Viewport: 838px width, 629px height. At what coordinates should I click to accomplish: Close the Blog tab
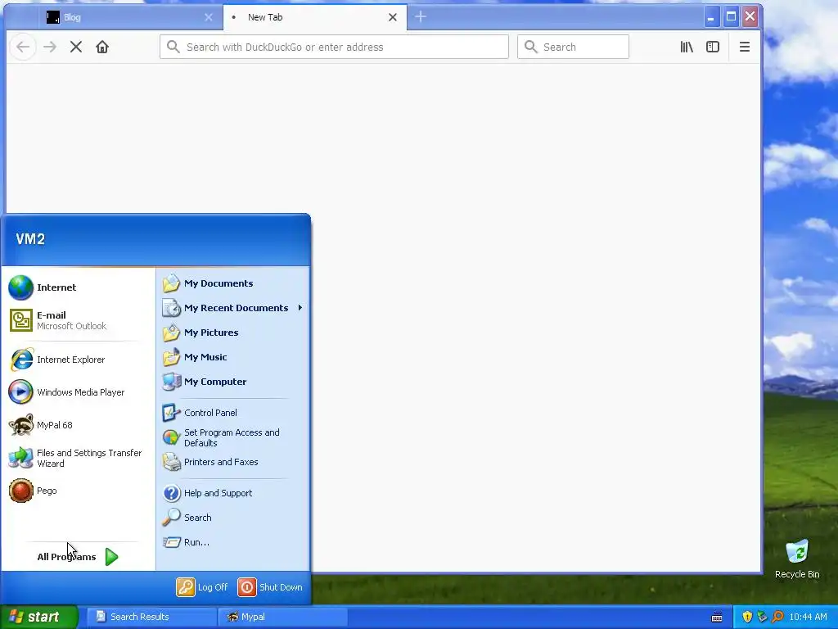pyautogui.click(x=209, y=17)
